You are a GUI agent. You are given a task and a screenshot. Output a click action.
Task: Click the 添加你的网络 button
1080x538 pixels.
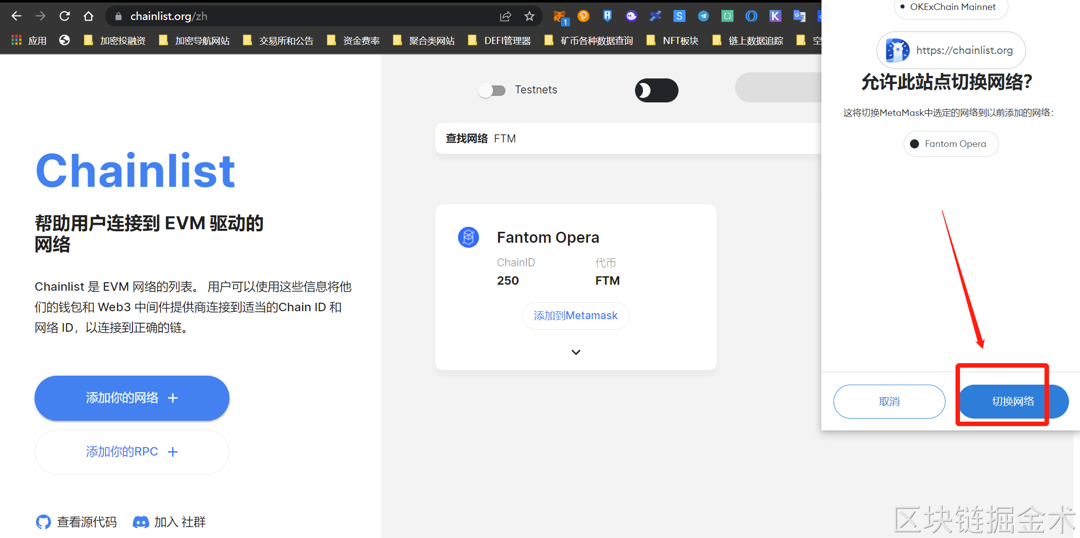pos(132,398)
